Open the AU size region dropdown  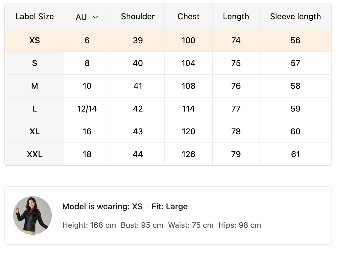tap(87, 17)
